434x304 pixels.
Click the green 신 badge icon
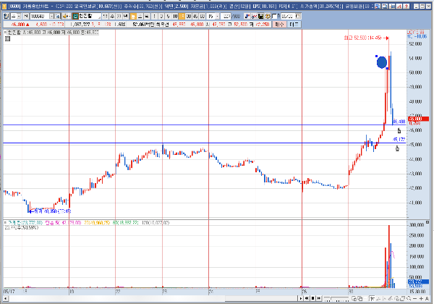75,17
